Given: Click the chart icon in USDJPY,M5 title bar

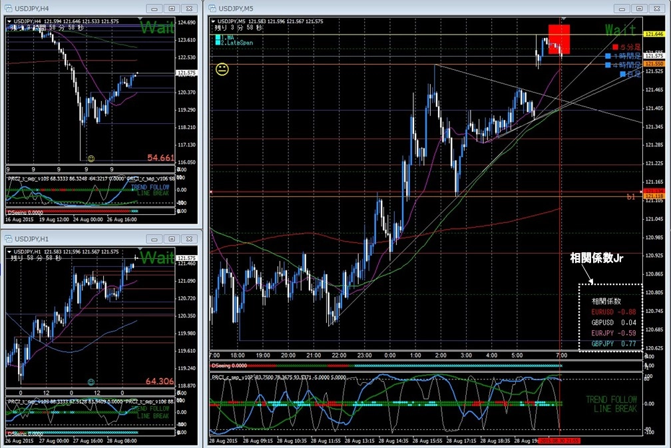Looking at the screenshot, I should [x=212, y=9].
